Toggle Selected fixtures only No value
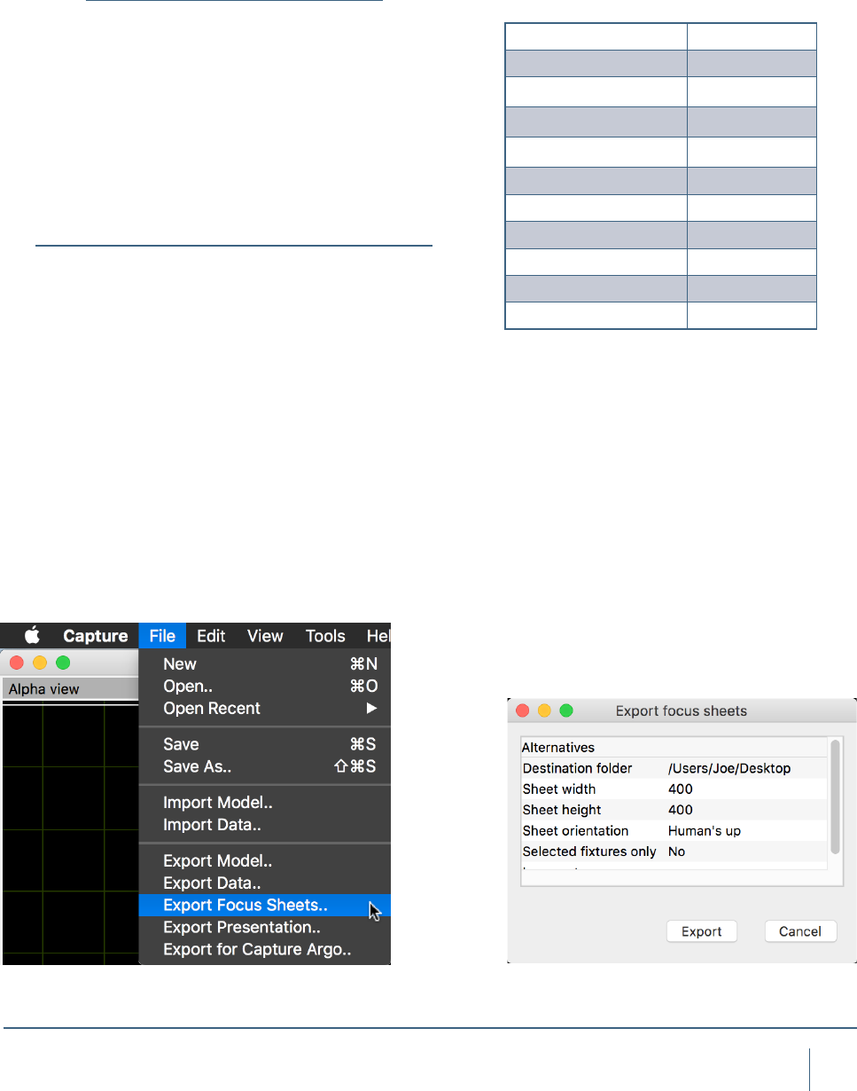Image resolution: width=857 pixels, height=1091 pixels. pos(677,852)
